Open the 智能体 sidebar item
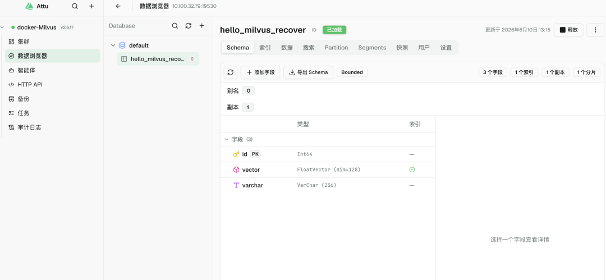 click(x=53, y=70)
